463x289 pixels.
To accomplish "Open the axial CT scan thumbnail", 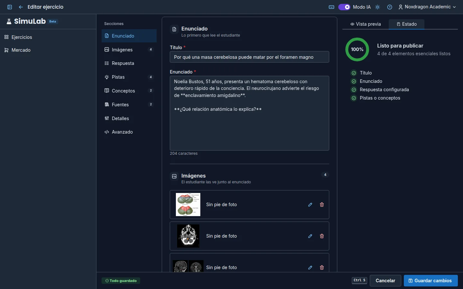I will (188, 236).
